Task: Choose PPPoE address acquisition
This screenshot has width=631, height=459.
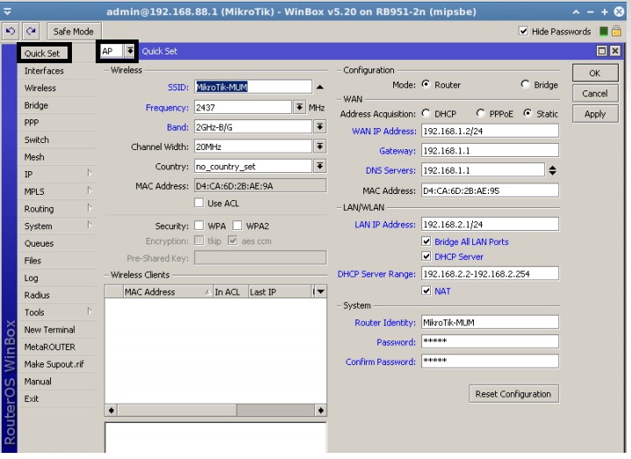Action: pos(481,113)
